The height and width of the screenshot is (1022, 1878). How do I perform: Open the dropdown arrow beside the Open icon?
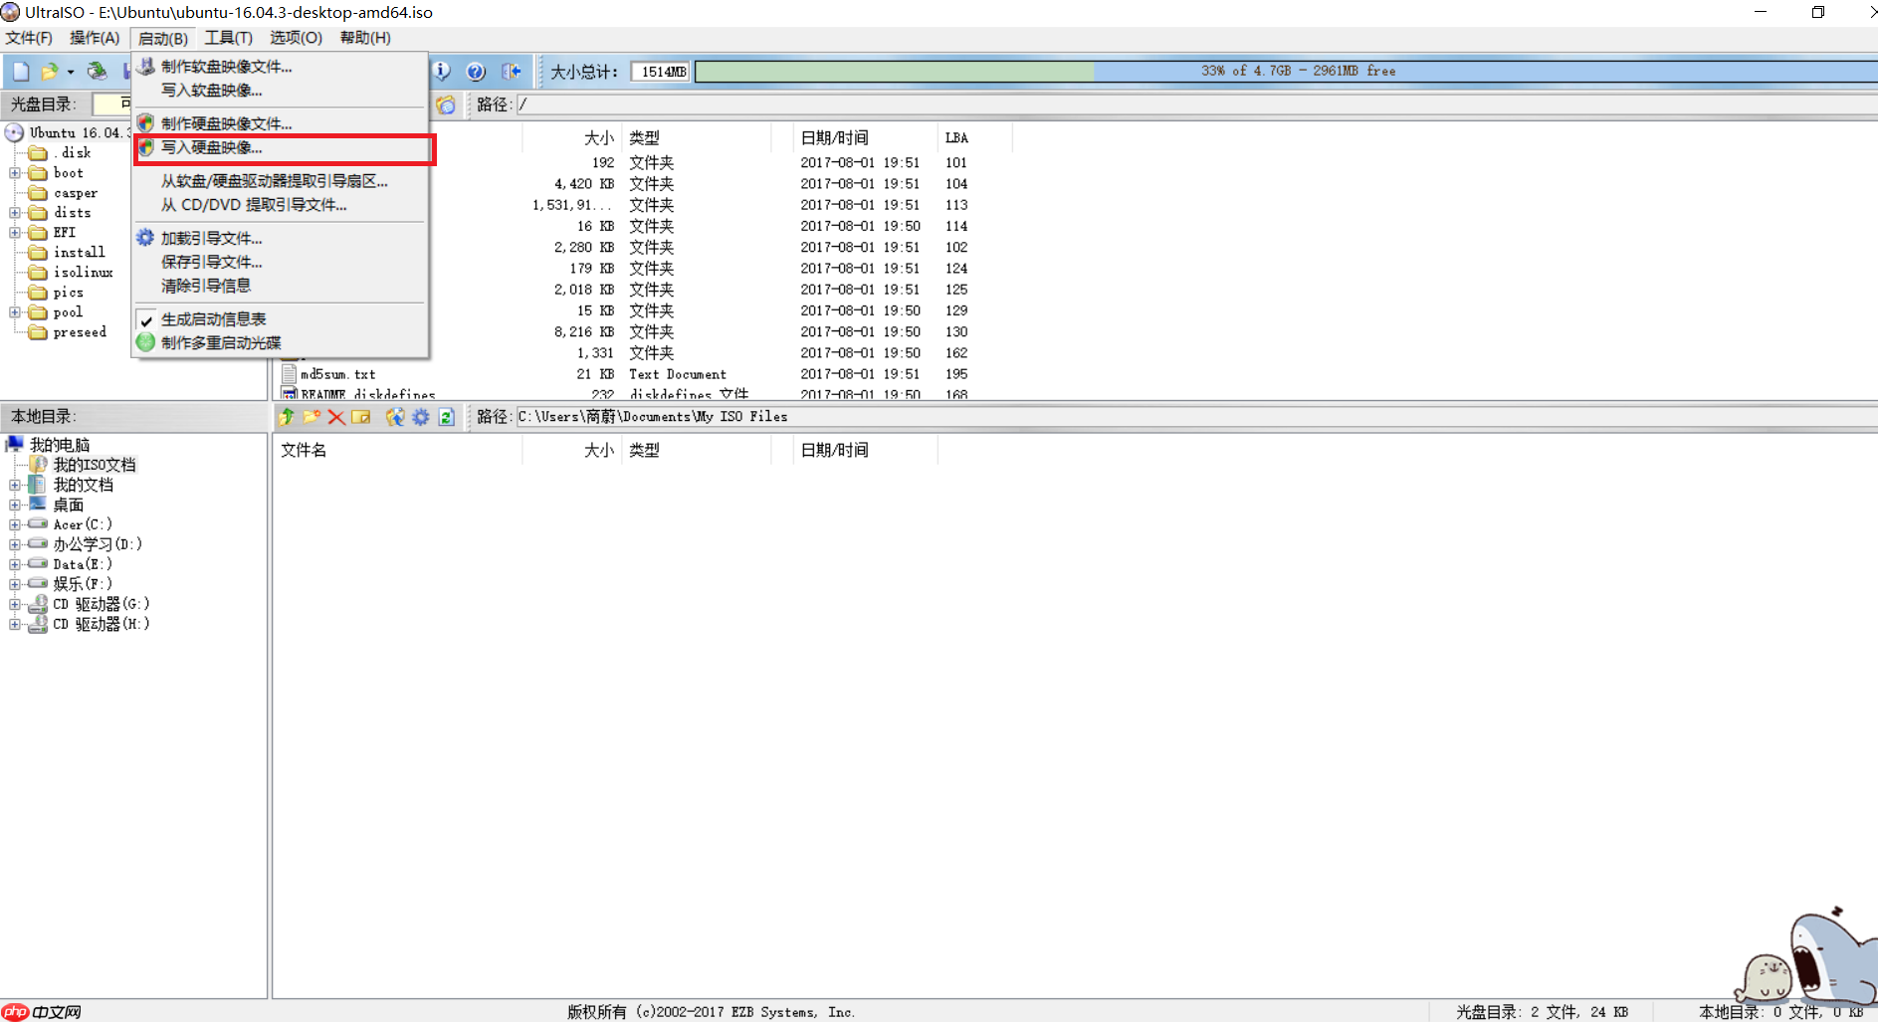click(x=71, y=72)
